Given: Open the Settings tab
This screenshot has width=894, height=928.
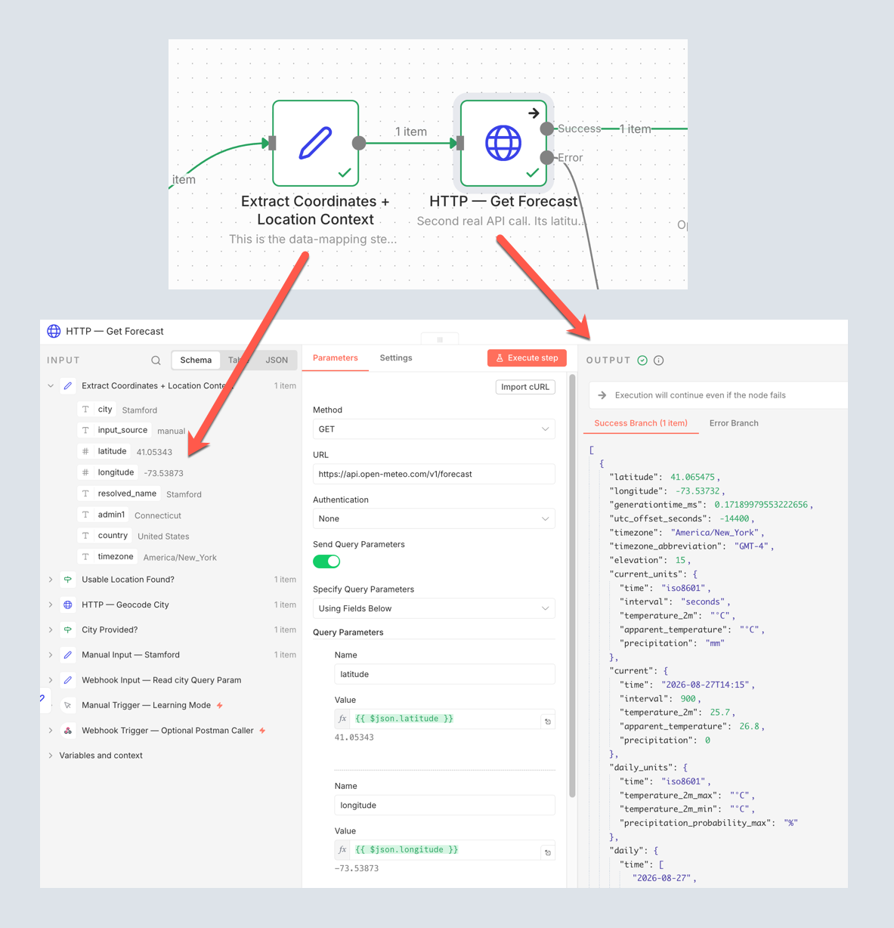Looking at the screenshot, I should (x=396, y=358).
